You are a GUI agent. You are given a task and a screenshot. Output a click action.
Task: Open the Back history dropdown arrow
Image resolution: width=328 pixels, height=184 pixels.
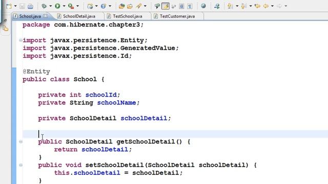272,6
